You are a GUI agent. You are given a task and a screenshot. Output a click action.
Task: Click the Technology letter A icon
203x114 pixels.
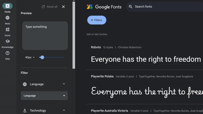pos(25,110)
